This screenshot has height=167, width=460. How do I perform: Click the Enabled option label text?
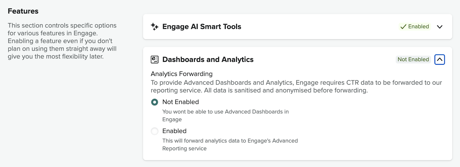174,131
